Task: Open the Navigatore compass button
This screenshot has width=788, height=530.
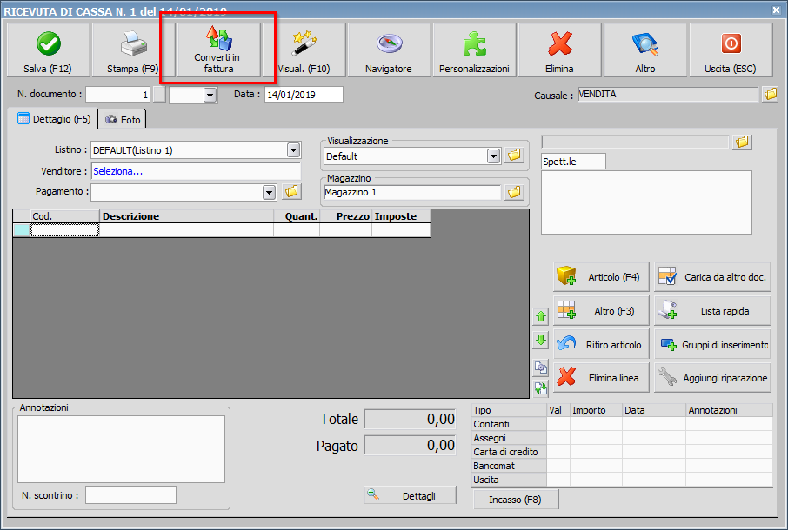Action: [389, 50]
